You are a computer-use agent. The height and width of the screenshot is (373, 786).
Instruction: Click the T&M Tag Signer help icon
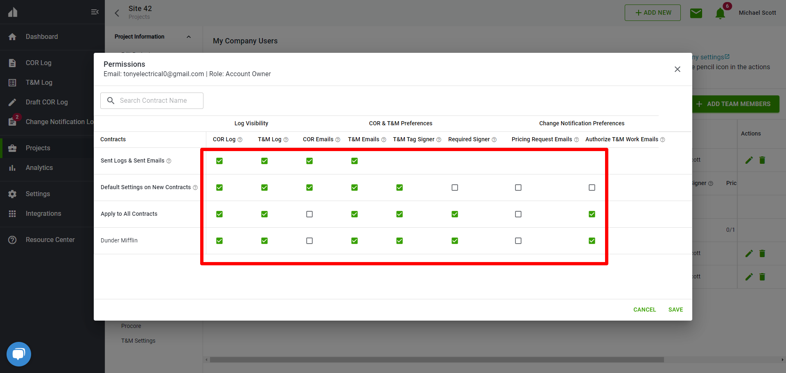tap(439, 140)
